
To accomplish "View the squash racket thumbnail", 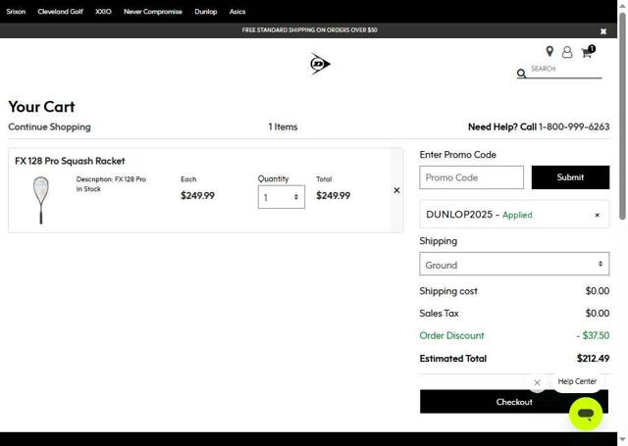I will (x=41, y=200).
